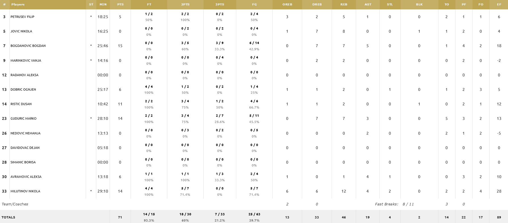Open Guduric Marko player link

(24, 118)
